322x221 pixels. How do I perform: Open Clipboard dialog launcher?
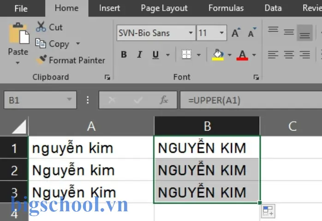tap(107, 77)
